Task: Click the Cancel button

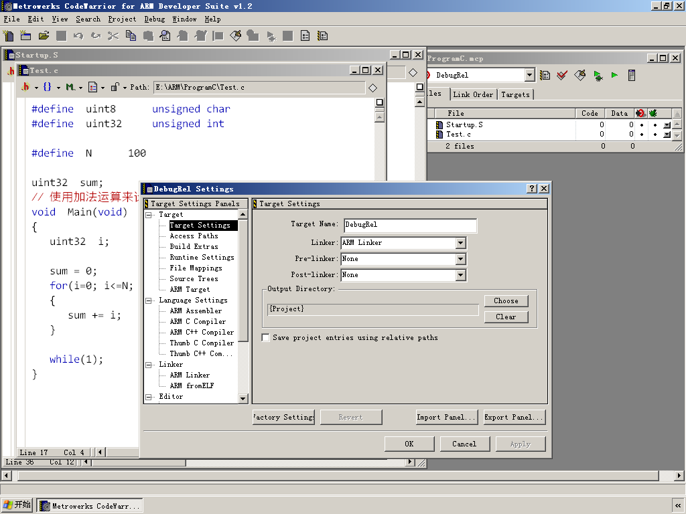Action: [464, 444]
